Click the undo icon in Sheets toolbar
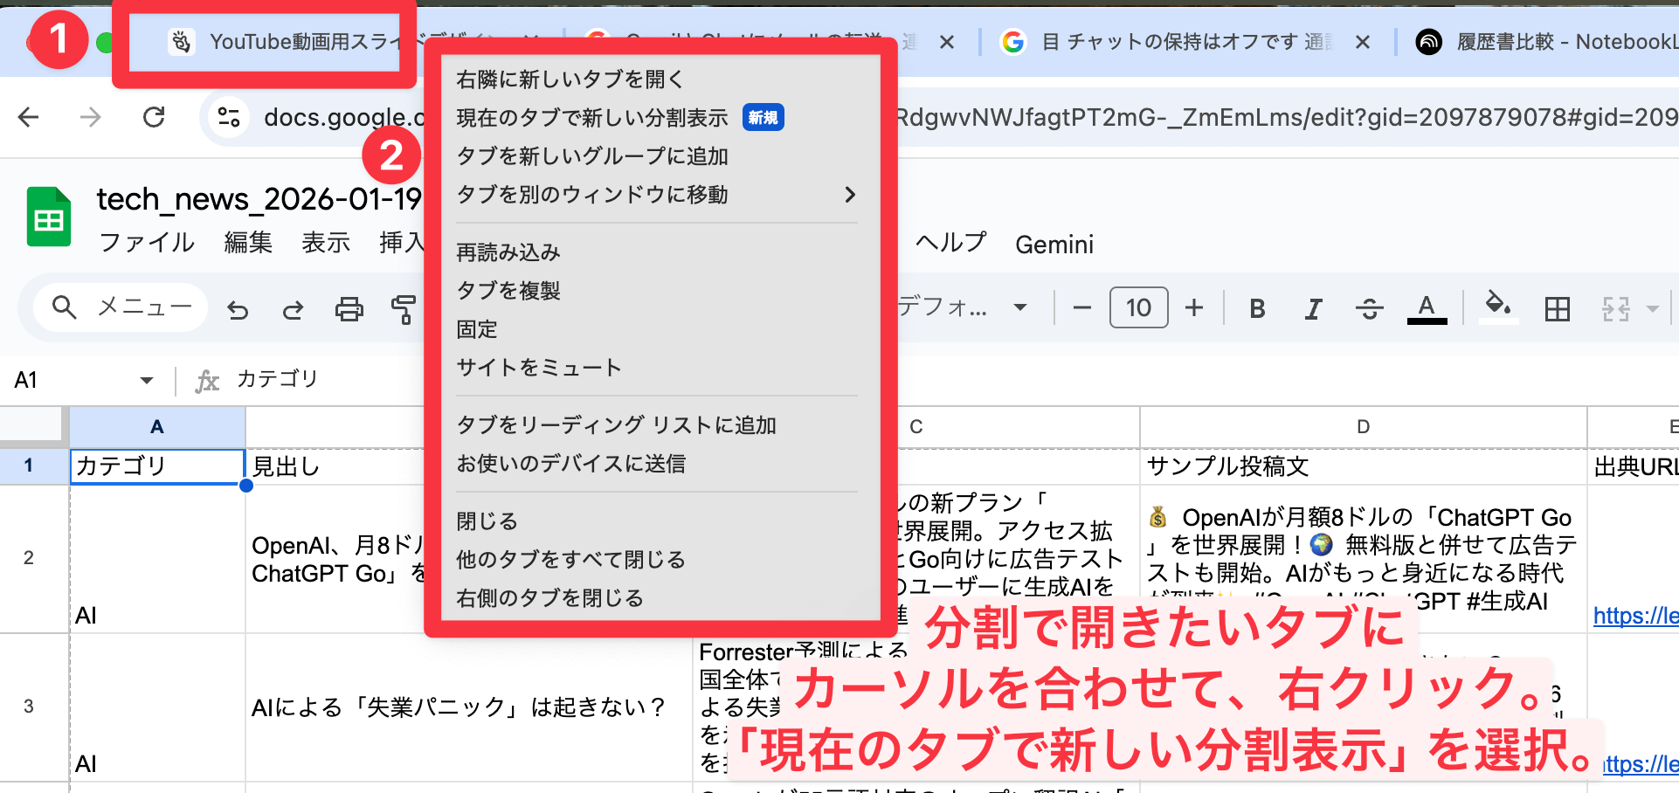Image resolution: width=1679 pixels, height=793 pixels. (x=238, y=309)
